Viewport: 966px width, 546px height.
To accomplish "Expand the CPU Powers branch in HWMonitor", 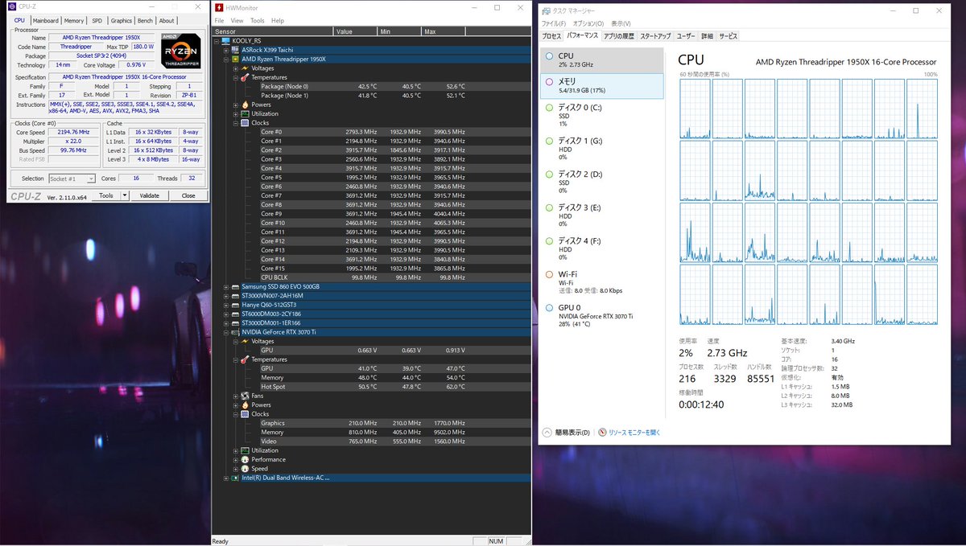I will tap(236, 105).
